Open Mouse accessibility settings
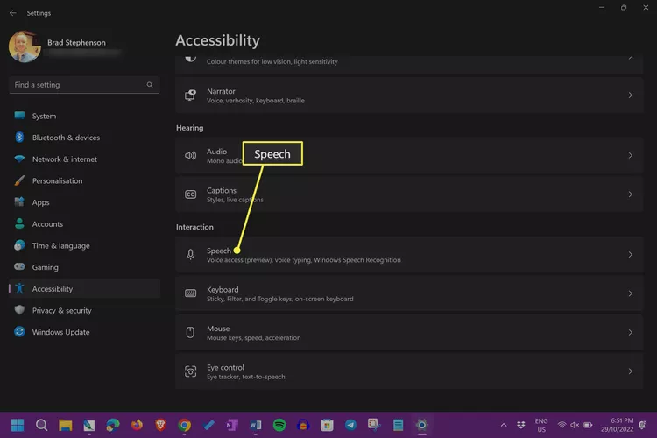Viewport: 657px width, 438px height. coord(409,332)
